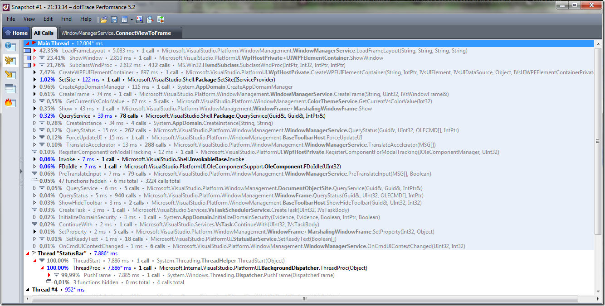Expand the ShowWindow row
The image size is (605, 306).
(x=34, y=58)
